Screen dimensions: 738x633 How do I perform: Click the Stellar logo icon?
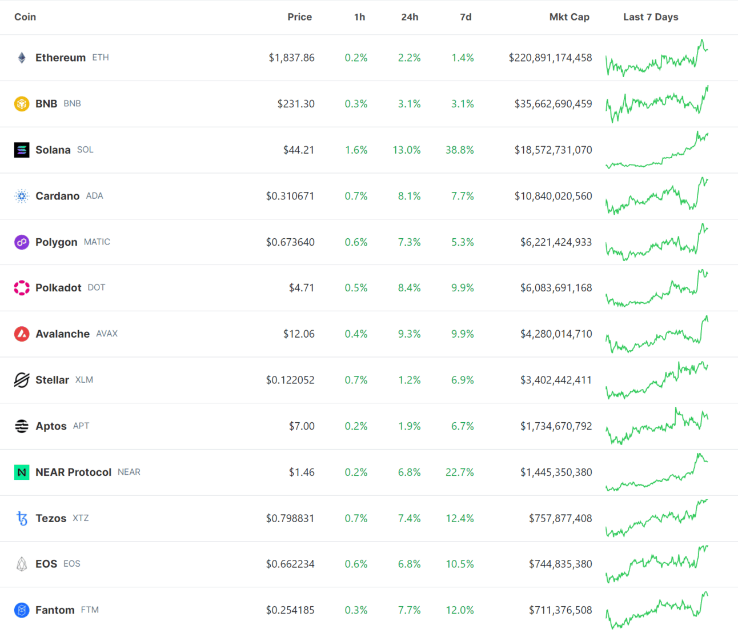coord(22,380)
